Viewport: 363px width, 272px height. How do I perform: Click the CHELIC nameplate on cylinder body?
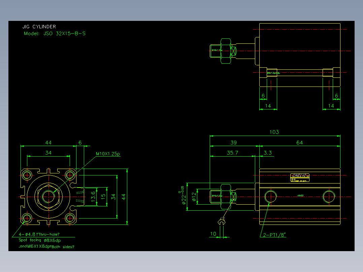point(300,177)
